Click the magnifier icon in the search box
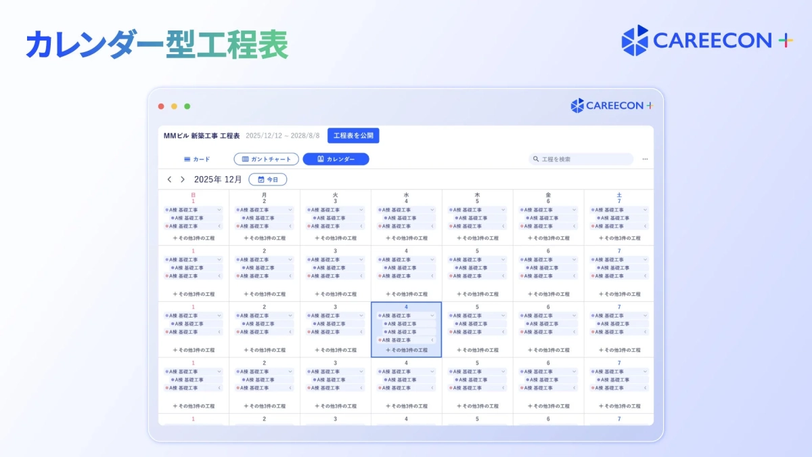Screen dimensions: 812x457 pyautogui.click(x=535, y=158)
